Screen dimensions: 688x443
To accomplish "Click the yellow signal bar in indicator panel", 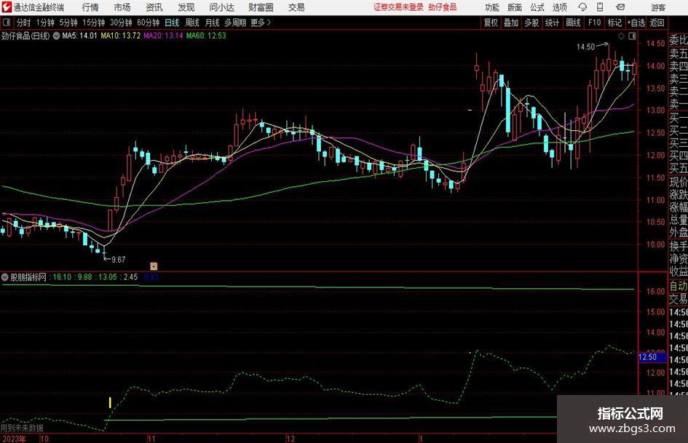I will pyautogui.click(x=110, y=403).
